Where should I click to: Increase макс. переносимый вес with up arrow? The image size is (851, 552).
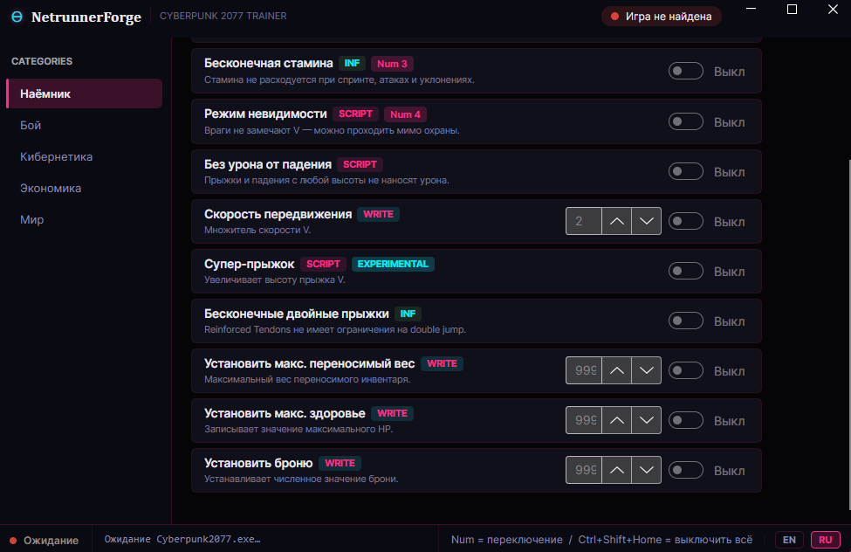(x=616, y=370)
